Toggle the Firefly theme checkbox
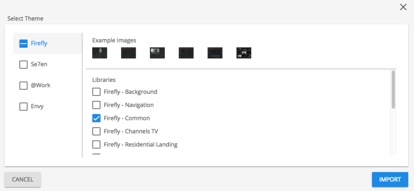This screenshot has width=414, height=191. [x=24, y=43]
